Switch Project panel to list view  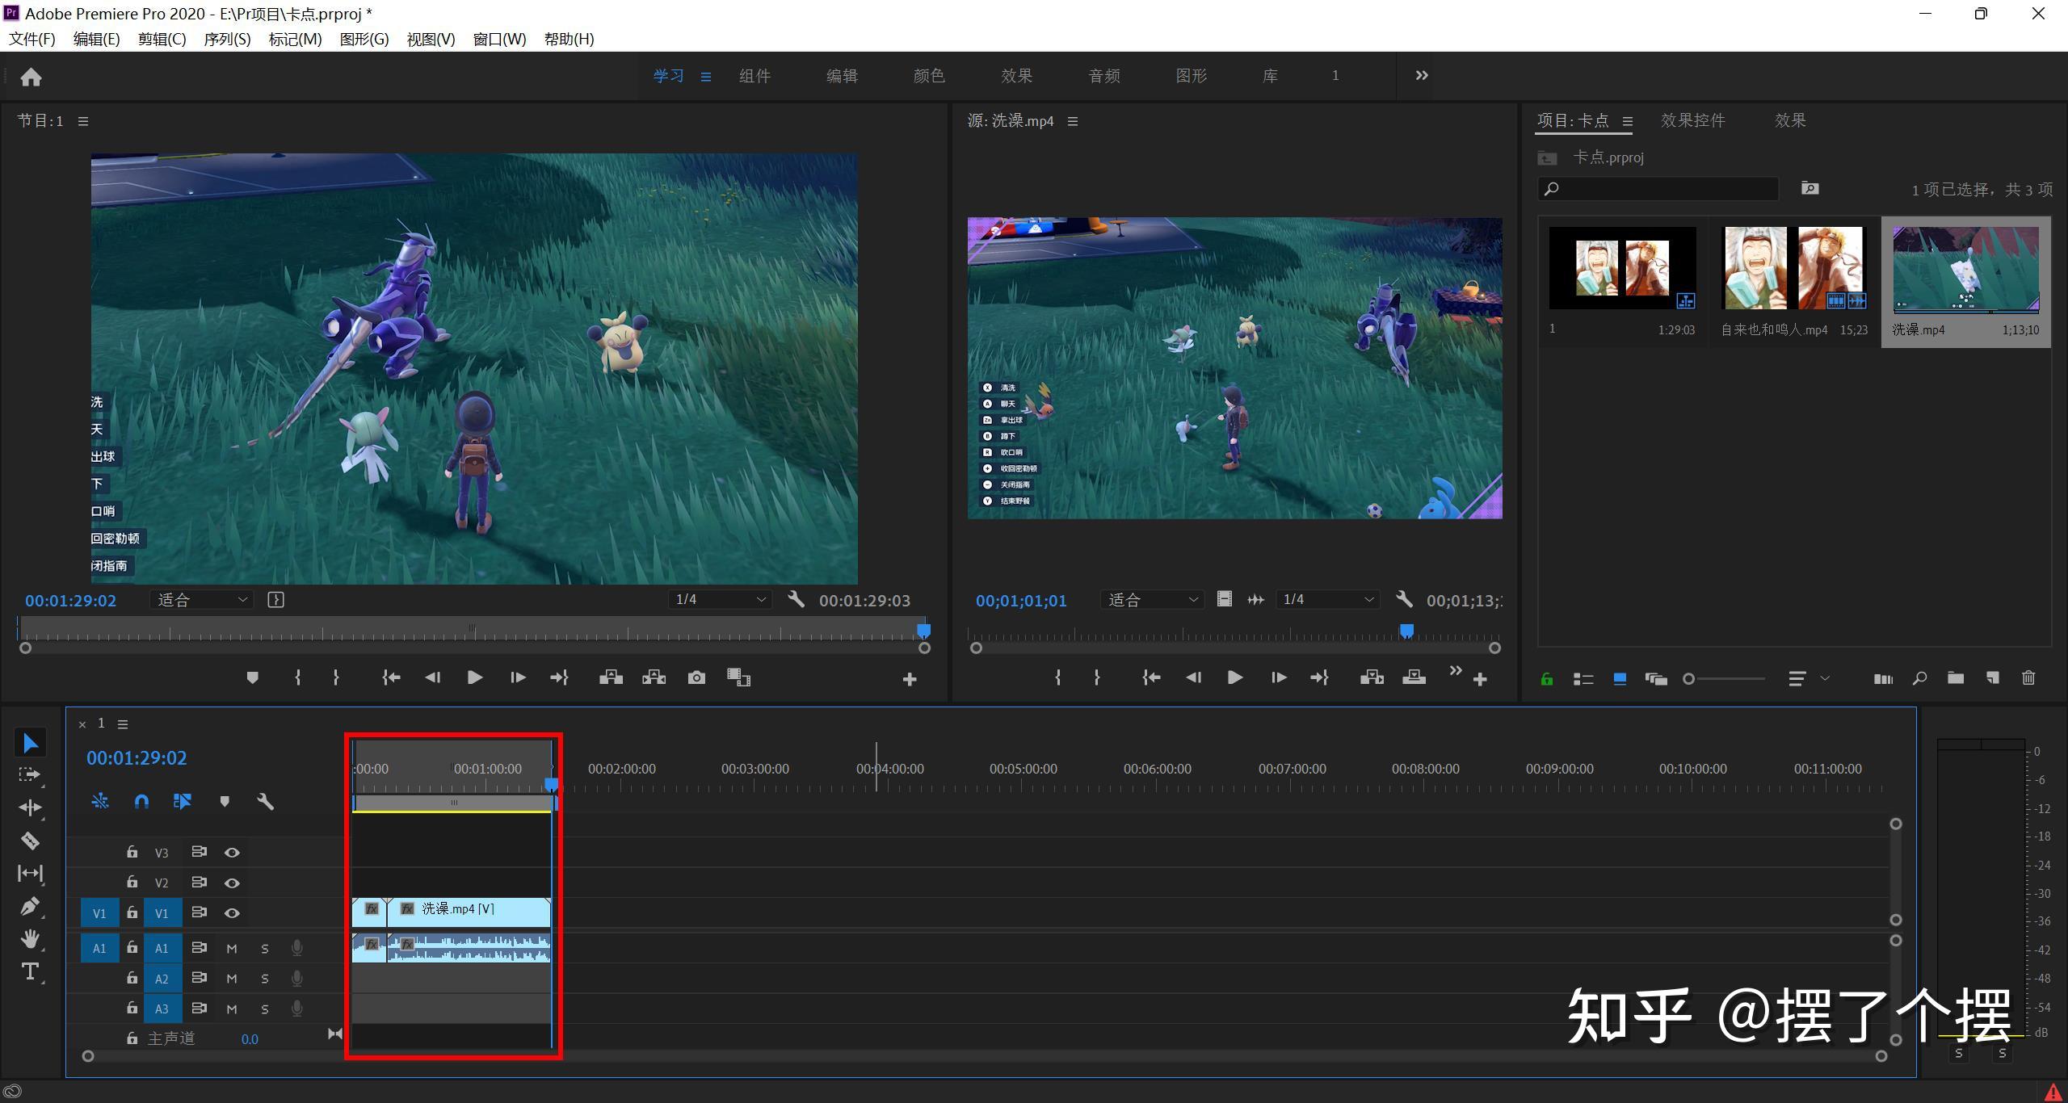pyautogui.click(x=1583, y=679)
